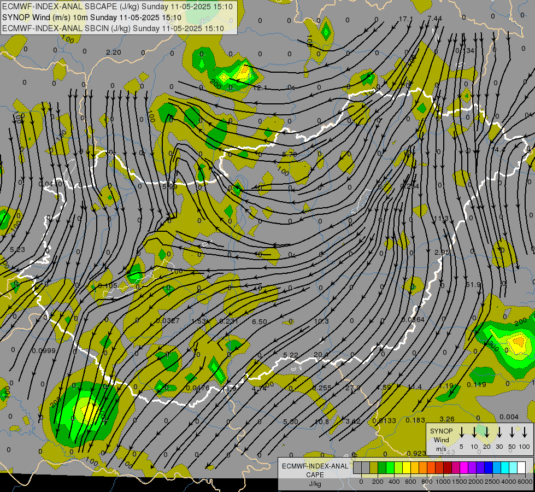
Task: Pick the dark red CAPE legend swatch
Action: pos(448,467)
